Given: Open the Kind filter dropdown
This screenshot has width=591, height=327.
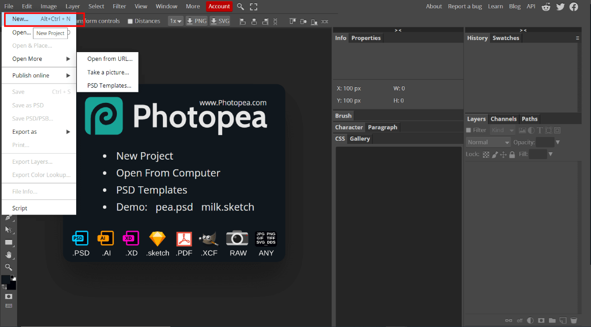Looking at the screenshot, I should click(503, 131).
